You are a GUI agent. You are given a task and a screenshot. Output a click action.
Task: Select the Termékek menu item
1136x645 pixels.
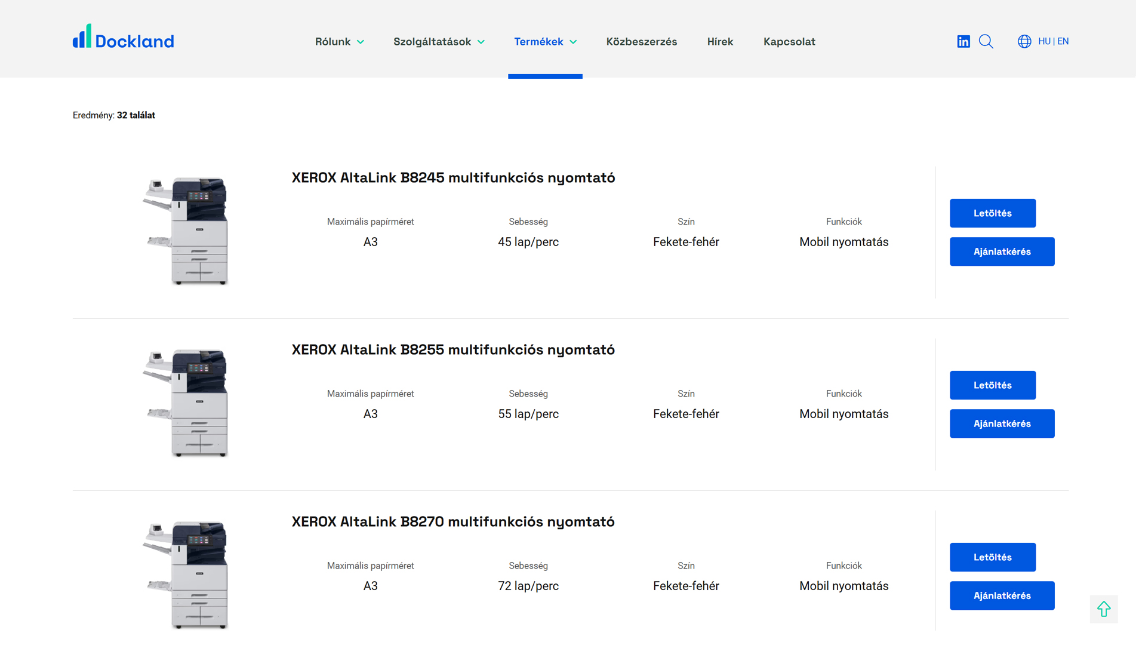tap(538, 42)
